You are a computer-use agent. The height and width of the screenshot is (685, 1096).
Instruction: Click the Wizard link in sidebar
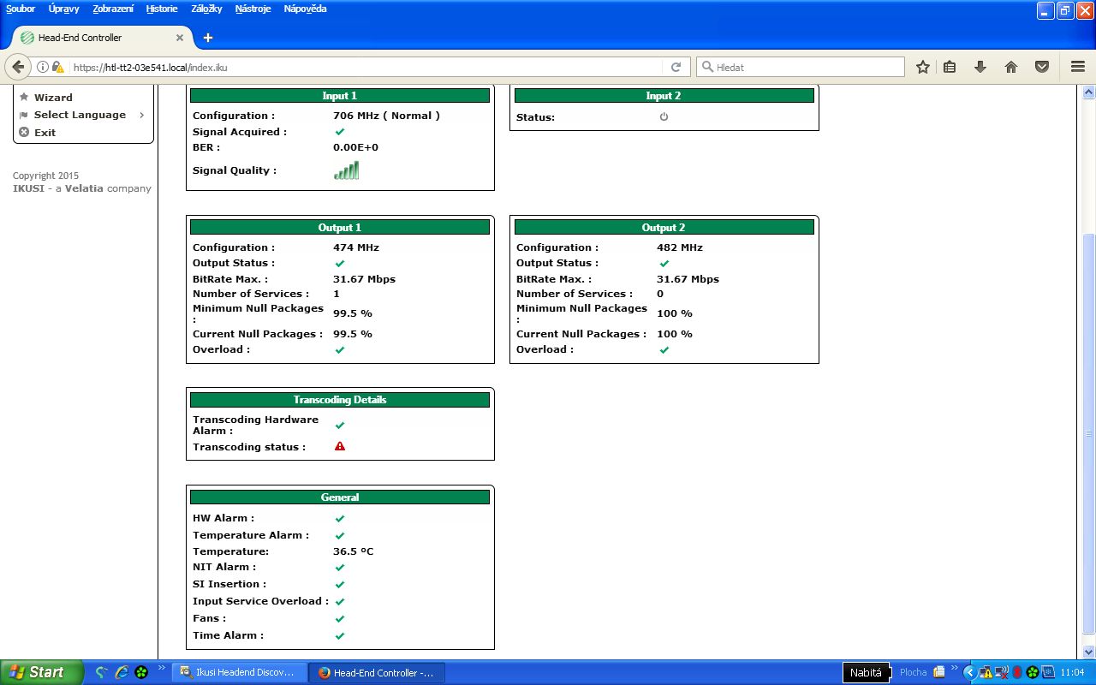click(53, 98)
